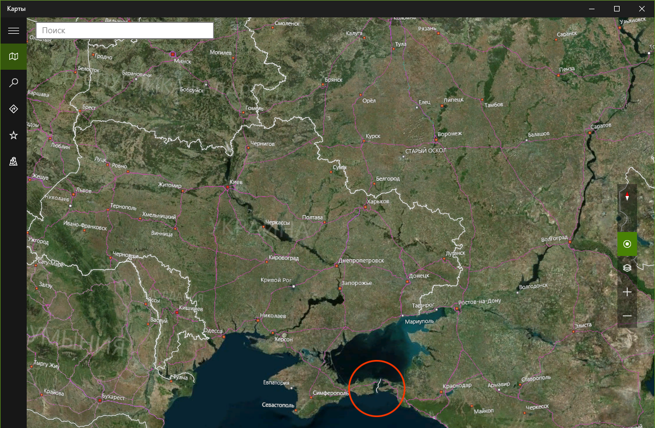Viewport: 655px width, 428px height.
Task: Click the Киев city label
Action: tap(236, 182)
